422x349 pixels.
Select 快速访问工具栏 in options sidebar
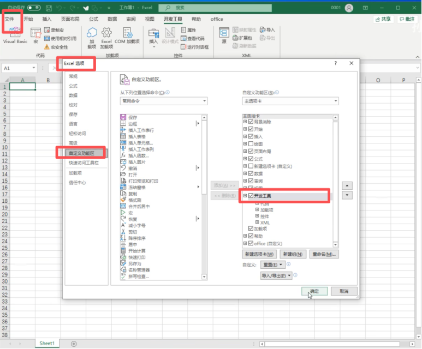pos(84,163)
